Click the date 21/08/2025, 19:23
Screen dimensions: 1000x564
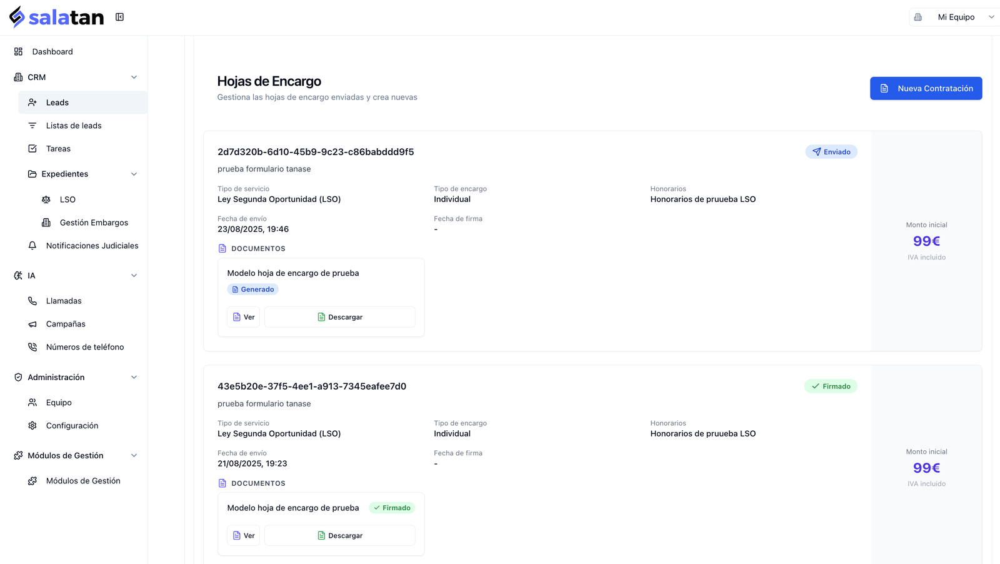252,463
